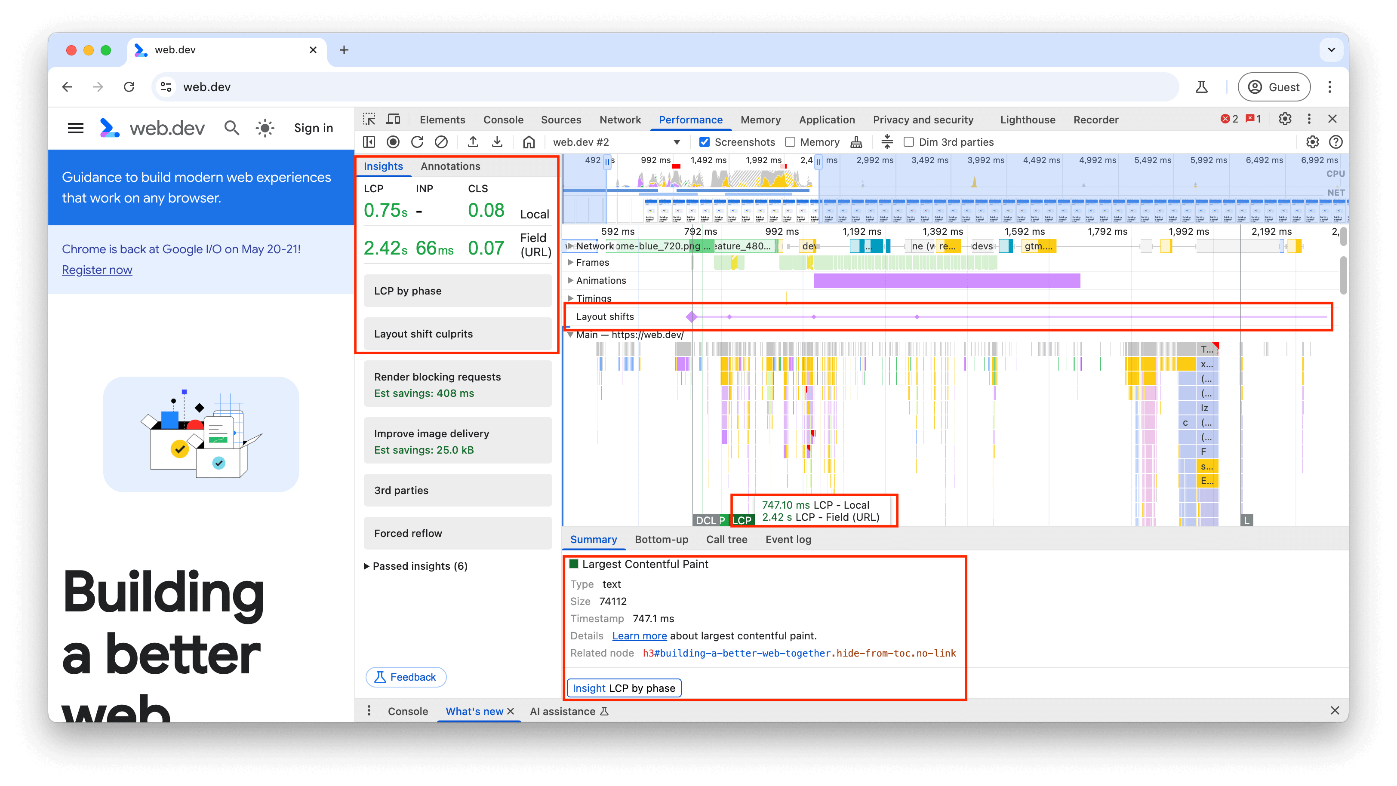This screenshot has height=786, width=1397.
Task: Click the clear performance button
Action: click(x=442, y=142)
